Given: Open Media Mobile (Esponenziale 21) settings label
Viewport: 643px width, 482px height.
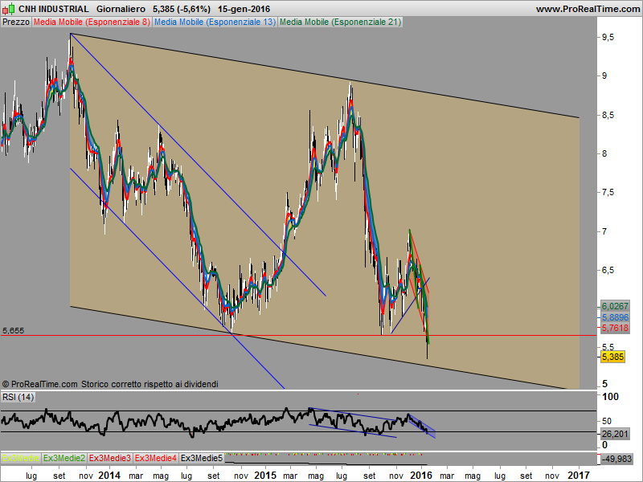Looking at the screenshot, I should tap(340, 22).
